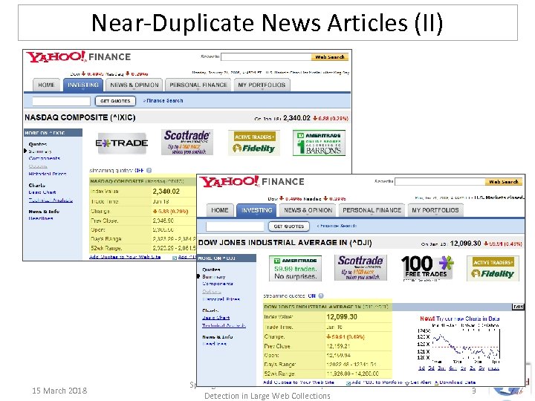Open the Finance Search link in the NASDAQ page
Screen dimensions: 535x401
click(163, 100)
